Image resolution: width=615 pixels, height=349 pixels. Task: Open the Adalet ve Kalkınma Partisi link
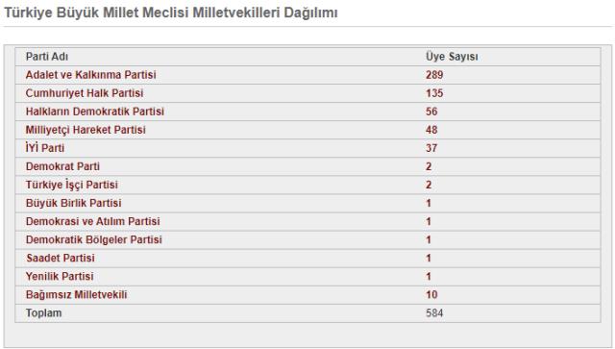90,75
